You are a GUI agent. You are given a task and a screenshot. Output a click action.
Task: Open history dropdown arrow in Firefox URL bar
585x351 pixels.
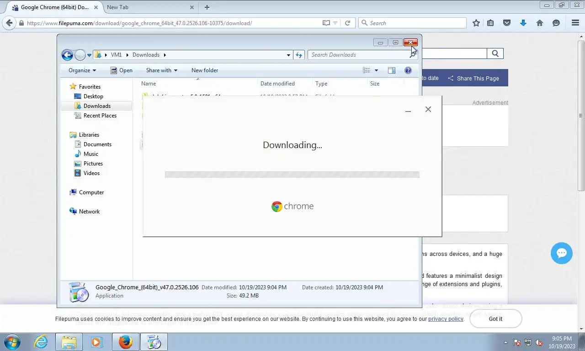(x=335, y=23)
